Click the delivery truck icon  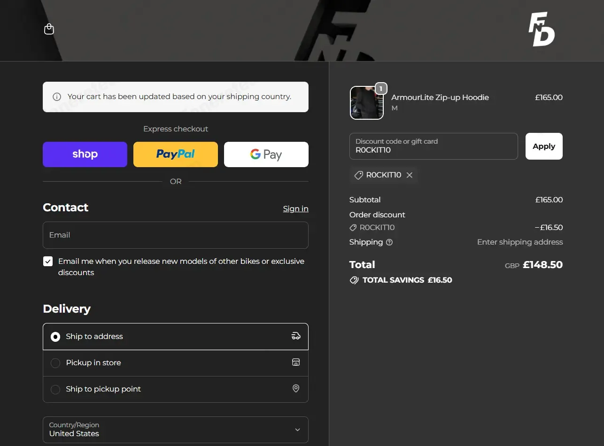[296, 336]
